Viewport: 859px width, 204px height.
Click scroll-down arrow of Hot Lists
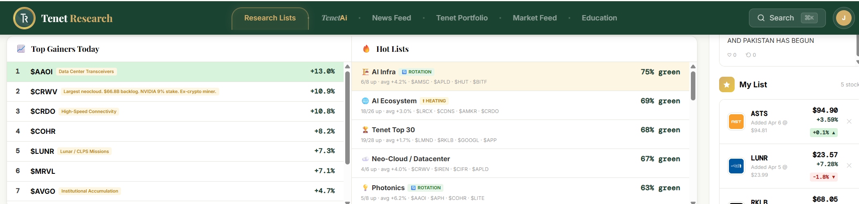click(693, 202)
